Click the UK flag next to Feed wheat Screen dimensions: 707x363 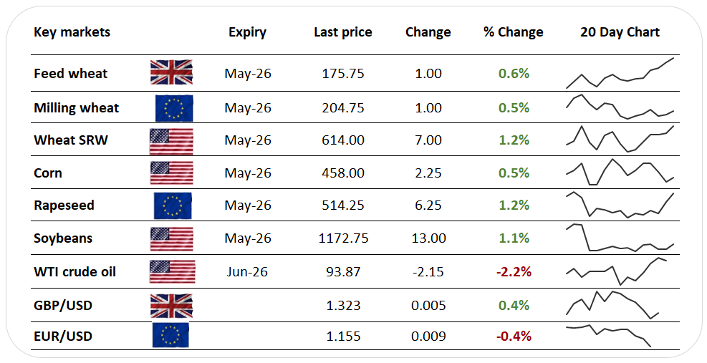coord(171,73)
